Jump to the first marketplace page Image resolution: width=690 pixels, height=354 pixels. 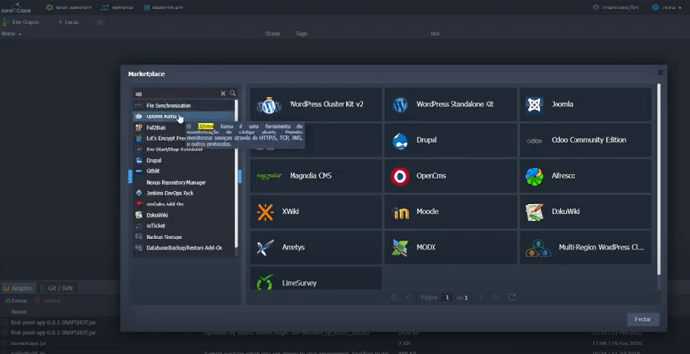pyautogui.click(x=394, y=297)
